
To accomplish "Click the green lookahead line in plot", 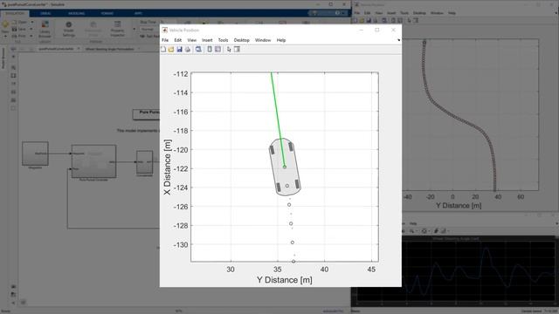I will [x=278, y=119].
